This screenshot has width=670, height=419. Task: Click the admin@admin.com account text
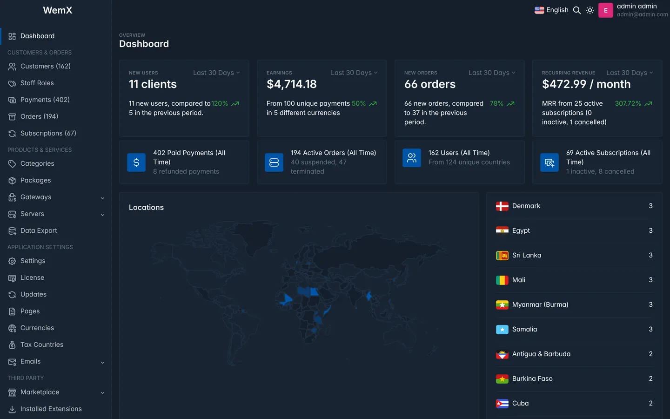(x=642, y=14)
